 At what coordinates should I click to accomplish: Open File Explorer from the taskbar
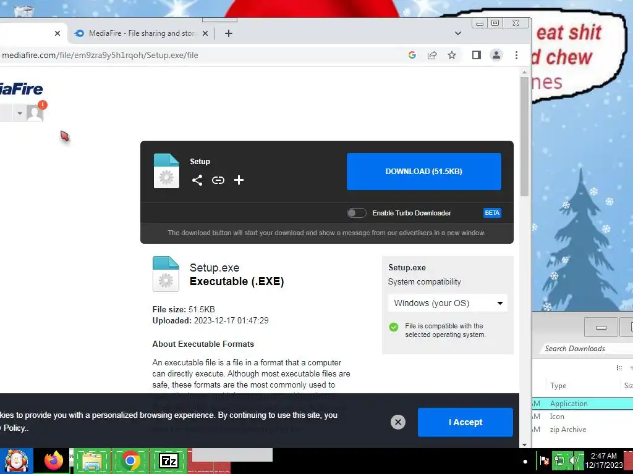[91, 461]
